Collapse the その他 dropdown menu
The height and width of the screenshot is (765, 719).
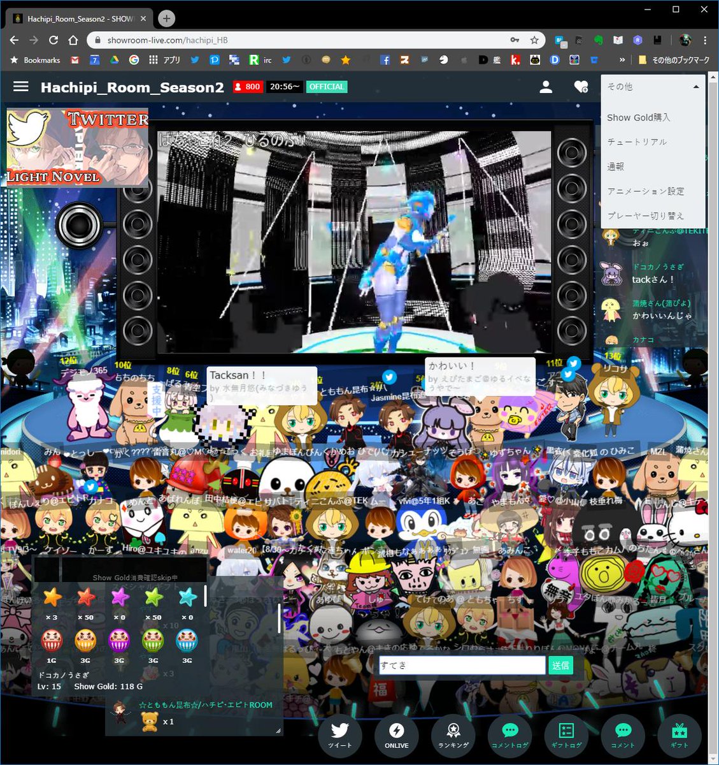(x=653, y=87)
